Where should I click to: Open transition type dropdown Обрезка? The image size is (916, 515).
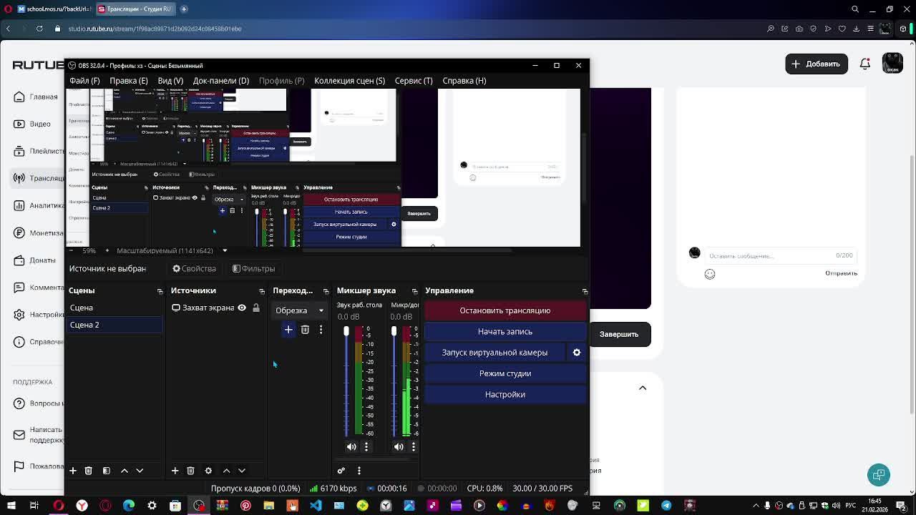pos(299,310)
